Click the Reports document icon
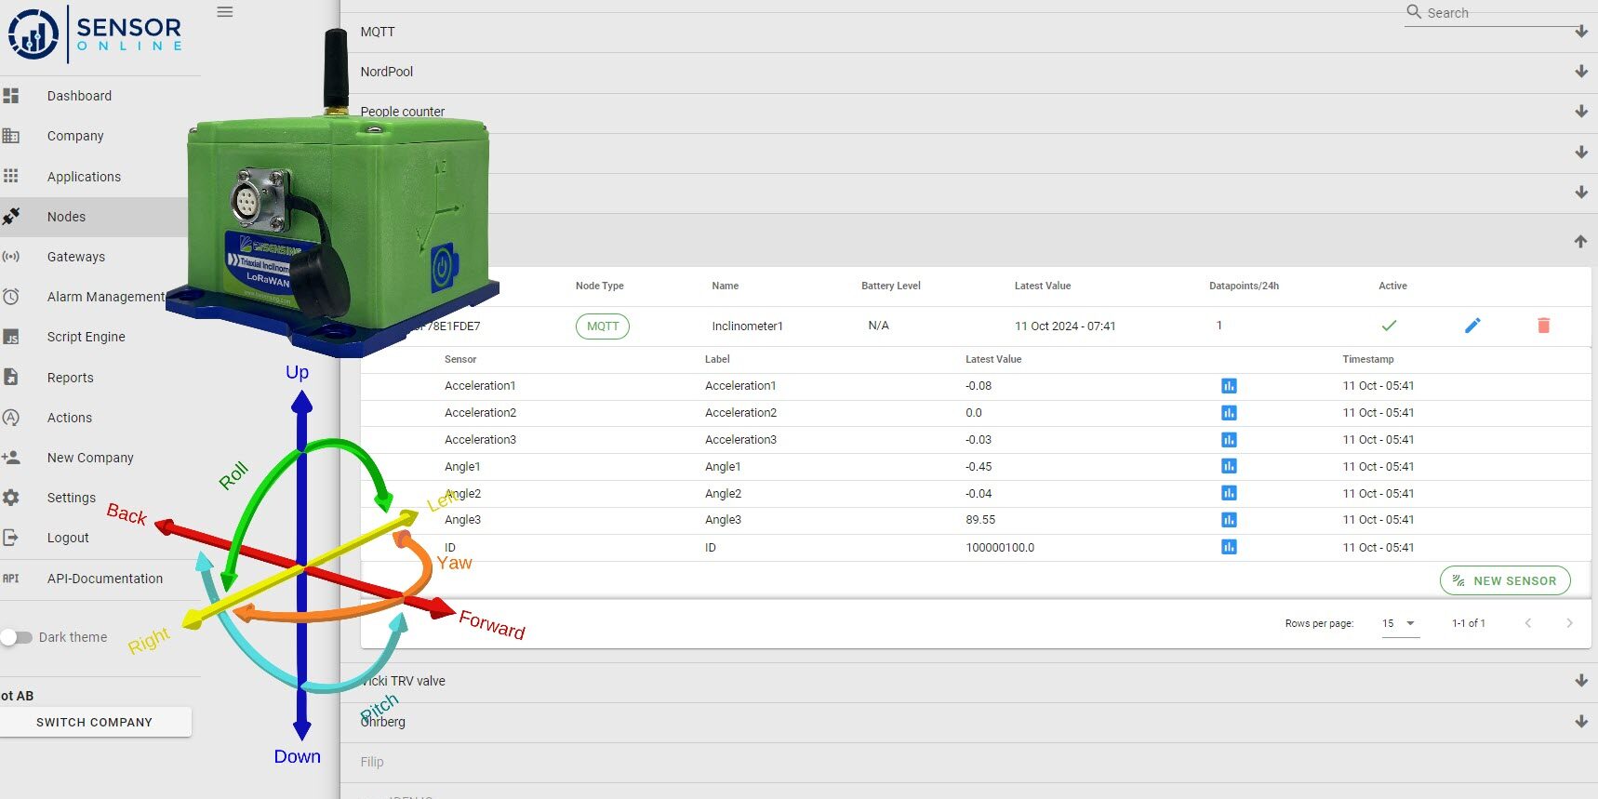 point(11,377)
